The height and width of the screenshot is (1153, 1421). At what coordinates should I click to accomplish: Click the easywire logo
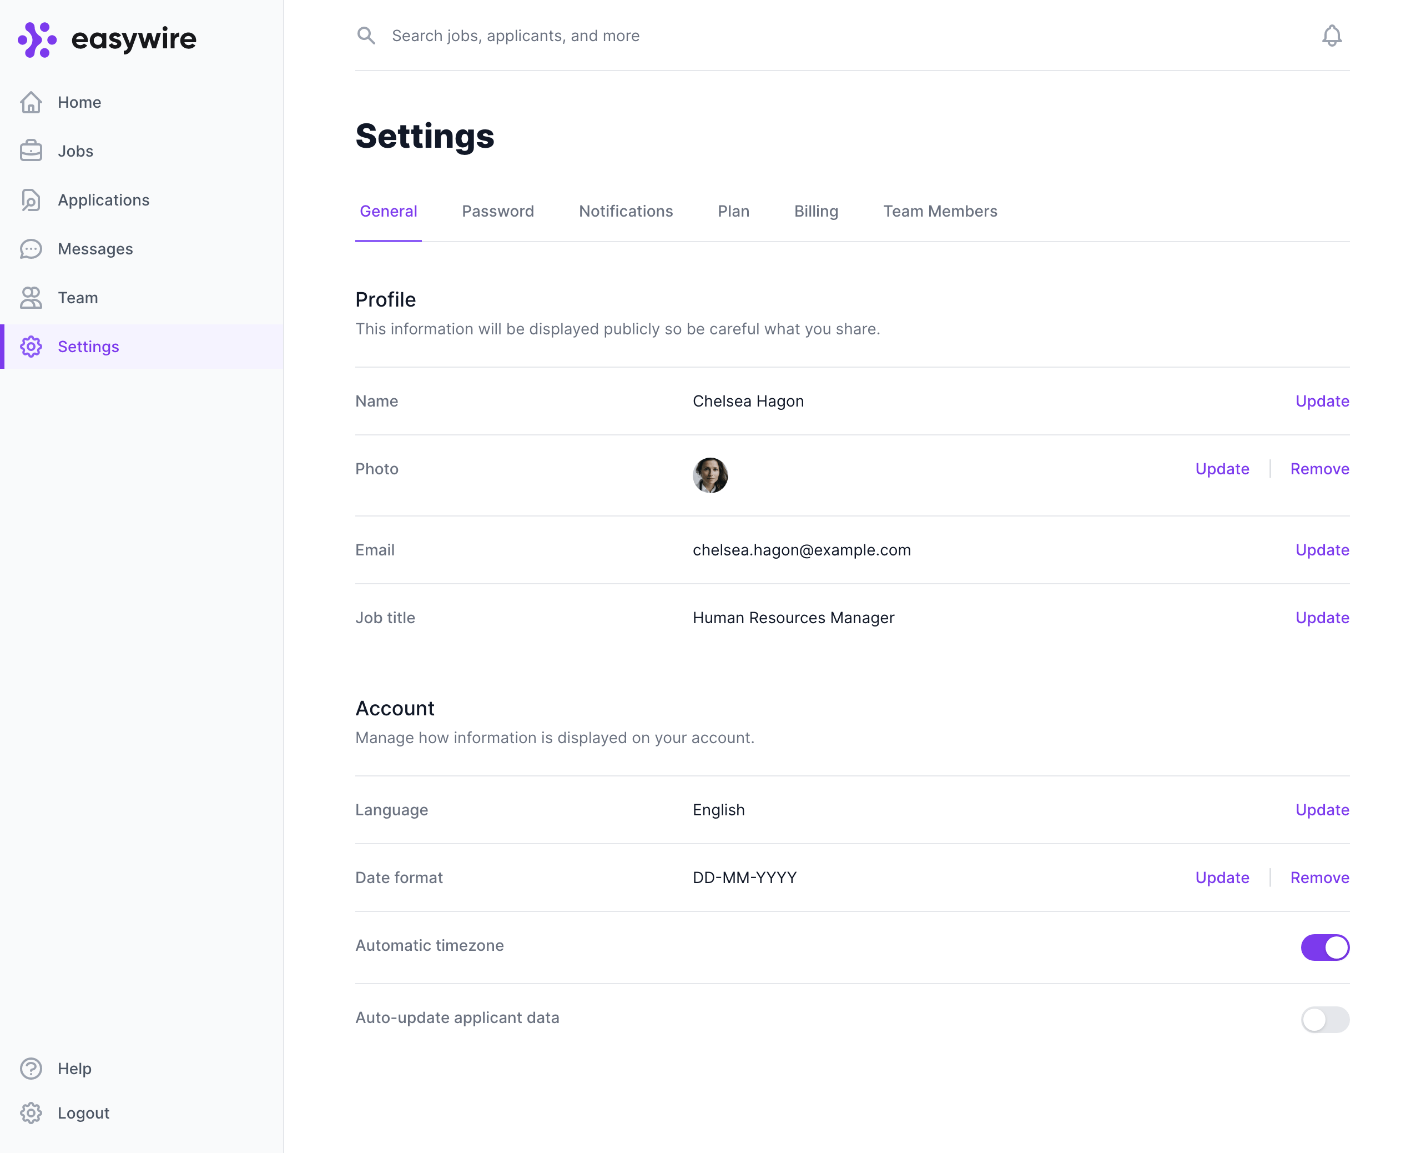click(107, 39)
